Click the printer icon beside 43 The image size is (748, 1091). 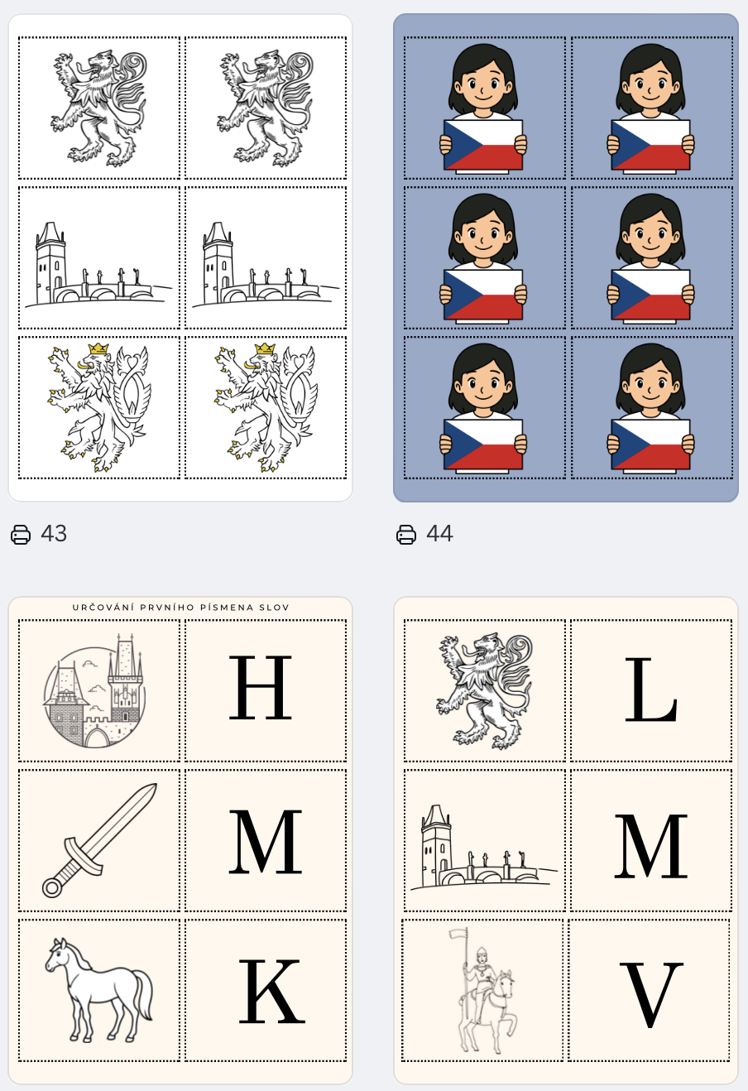(21, 535)
